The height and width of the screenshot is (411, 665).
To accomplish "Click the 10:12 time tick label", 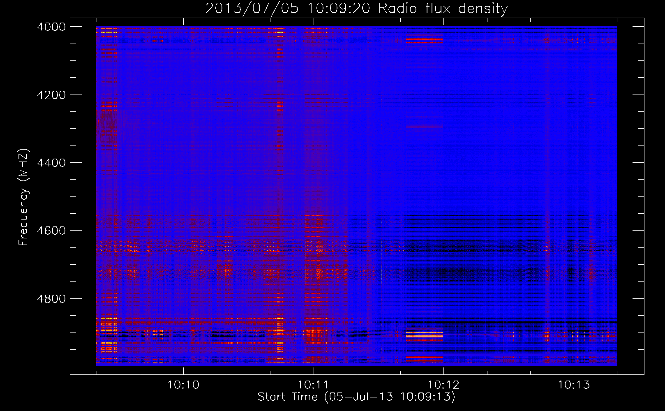I will pos(443,385).
